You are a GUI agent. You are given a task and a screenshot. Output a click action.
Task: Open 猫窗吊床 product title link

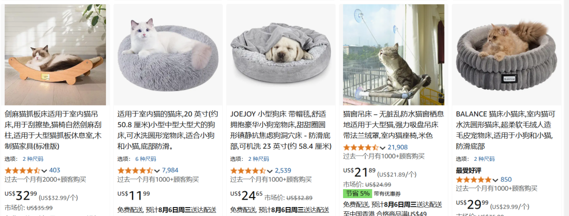394,125
